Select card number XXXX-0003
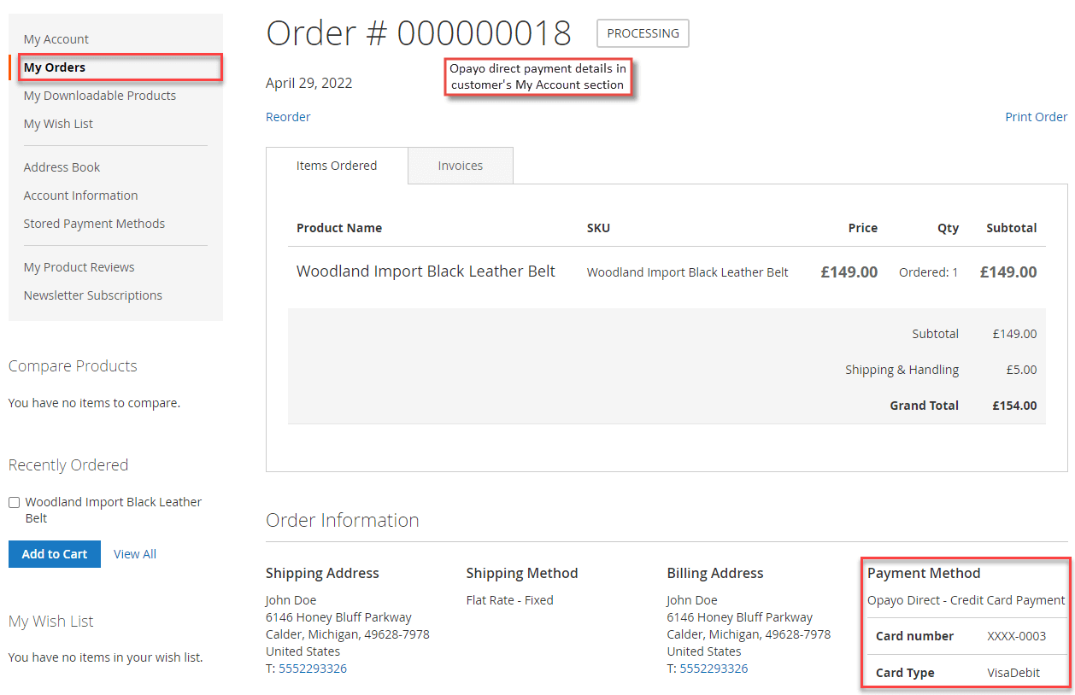This screenshot has width=1075, height=695. click(x=1017, y=636)
